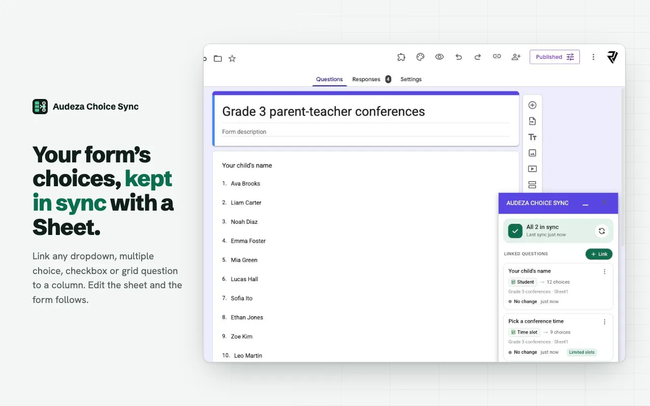The image size is (650, 406).
Task: Select the Emma Foster choice
Action: [x=248, y=241]
